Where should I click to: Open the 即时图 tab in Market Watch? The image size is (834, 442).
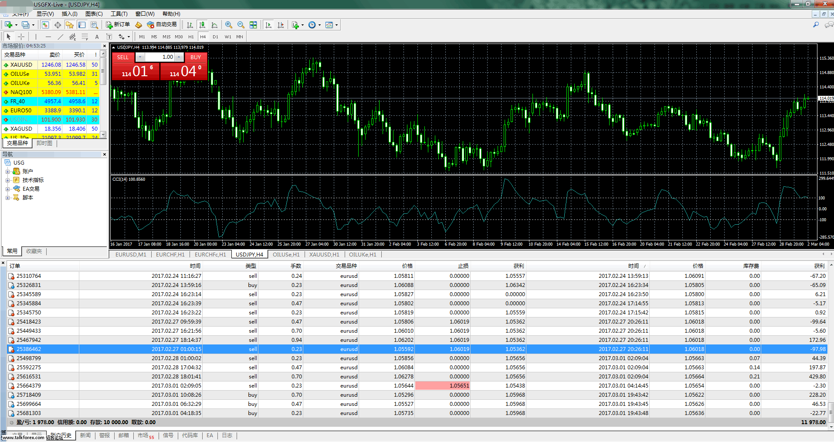pos(44,143)
